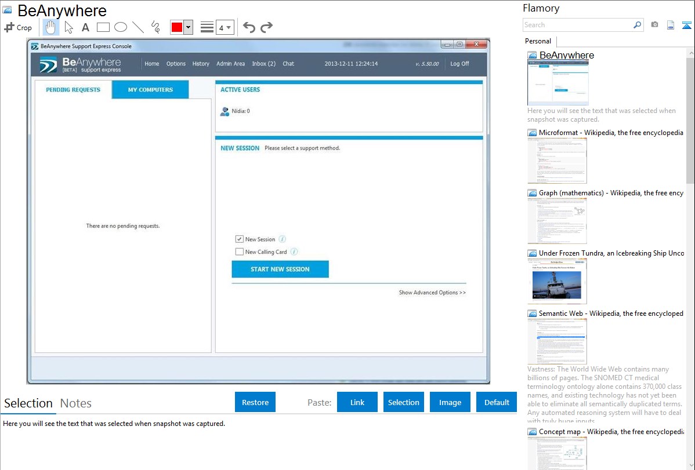
Task: Open Admin Area in console
Action: click(230, 64)
